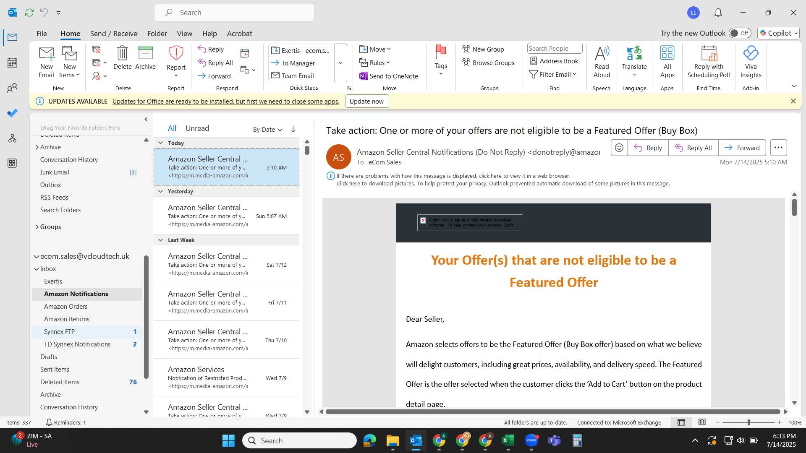
Task: Click Send to OneNote
Action: 389,76
